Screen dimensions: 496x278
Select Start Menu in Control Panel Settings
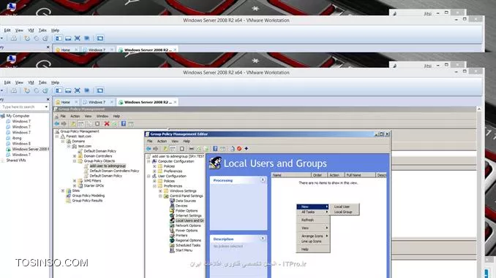click(184, 250)
